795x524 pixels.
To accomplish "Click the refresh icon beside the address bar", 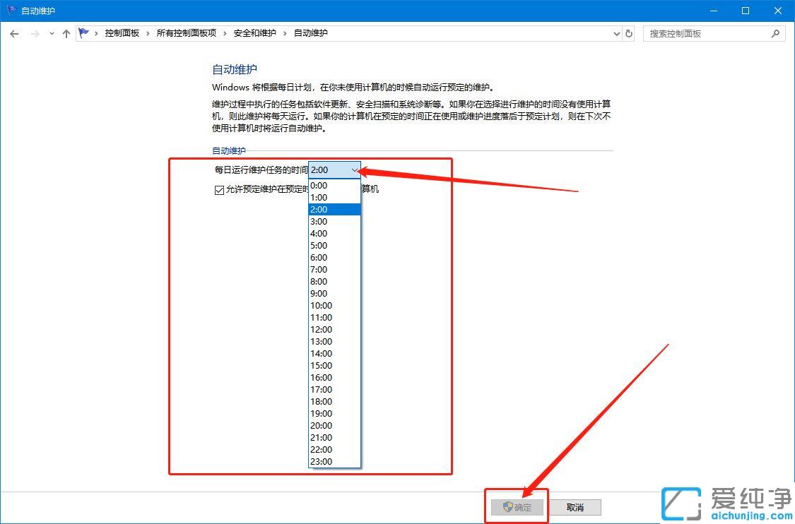I will tap(629, 33).
